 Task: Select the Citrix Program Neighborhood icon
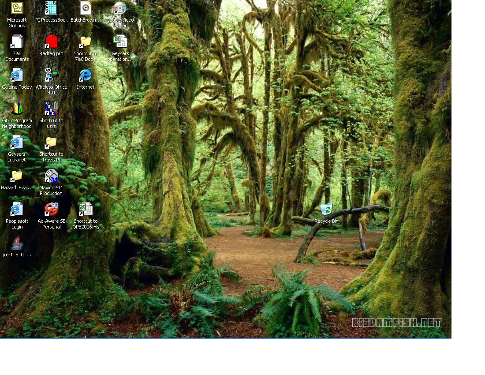tap(17, 109)
